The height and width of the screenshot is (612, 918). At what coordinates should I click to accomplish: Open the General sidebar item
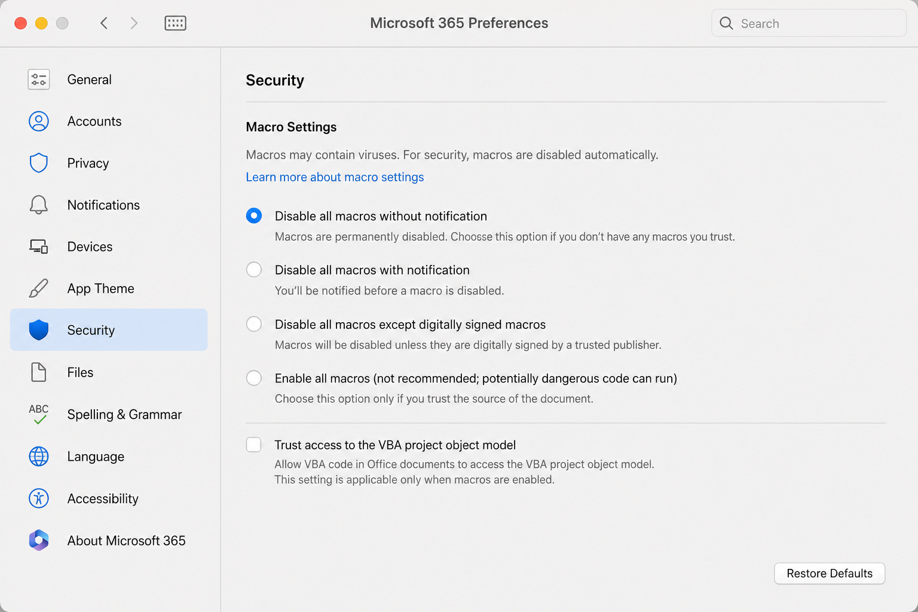point(109,79)
